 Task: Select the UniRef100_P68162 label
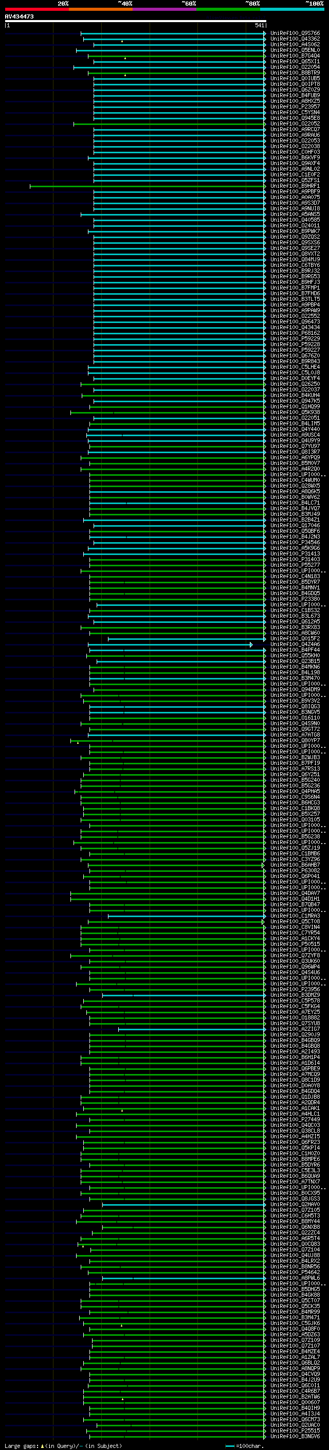[295, 333]
